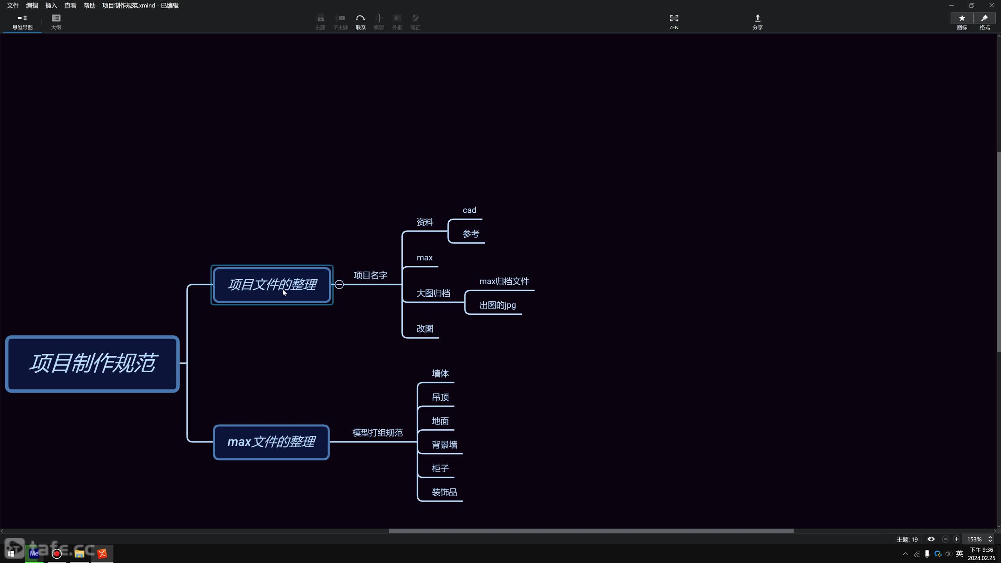Select the 资料 subtopic
Viewport: 1001px width, 563px height.
click(x=425, y=222)
